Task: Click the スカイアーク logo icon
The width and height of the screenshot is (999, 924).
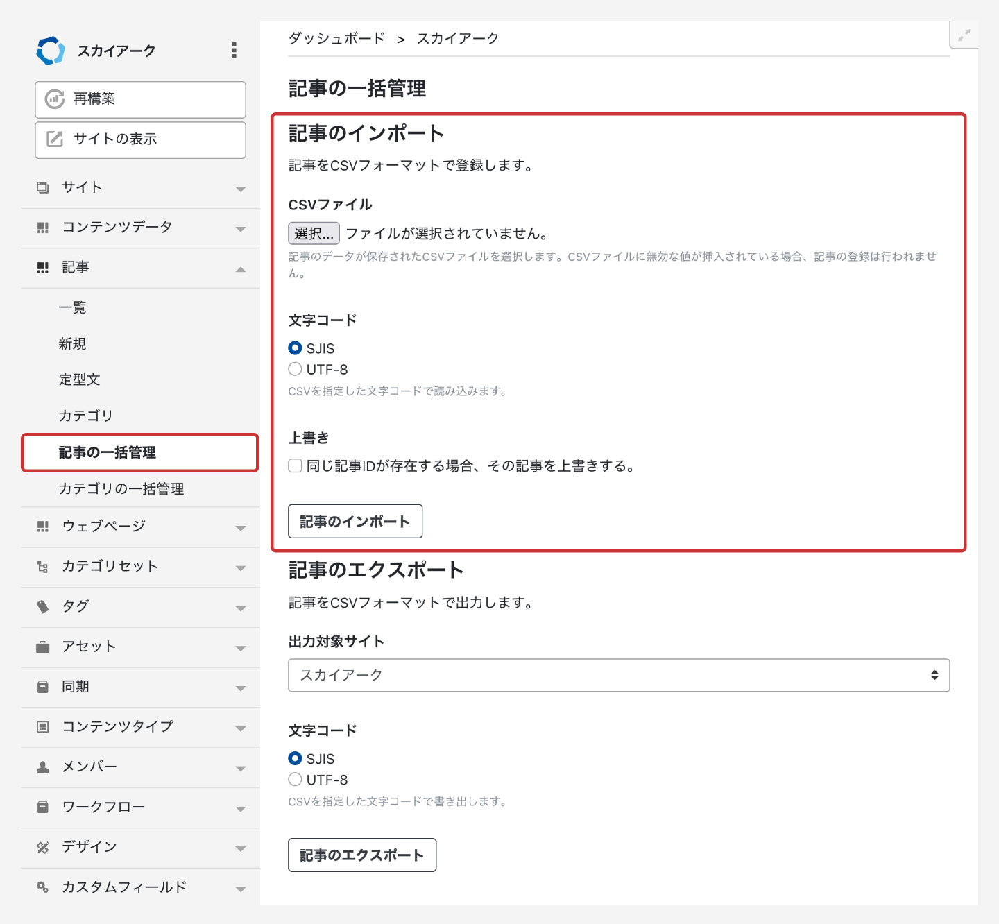Action: (x=51, y=51)
